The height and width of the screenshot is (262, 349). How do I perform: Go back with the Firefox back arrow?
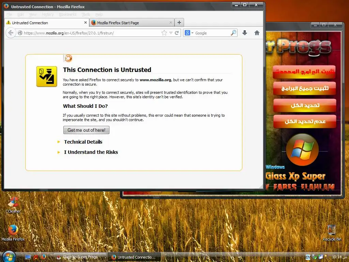click(x=11, y=33)
